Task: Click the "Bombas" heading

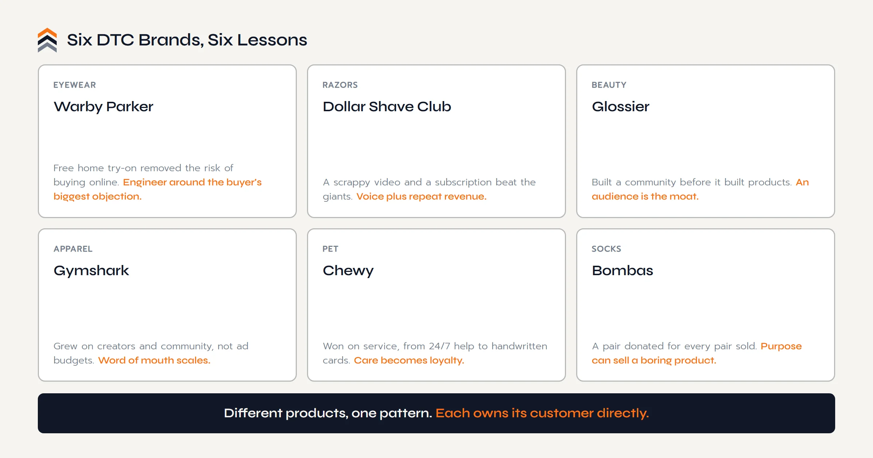Action: 622,271
